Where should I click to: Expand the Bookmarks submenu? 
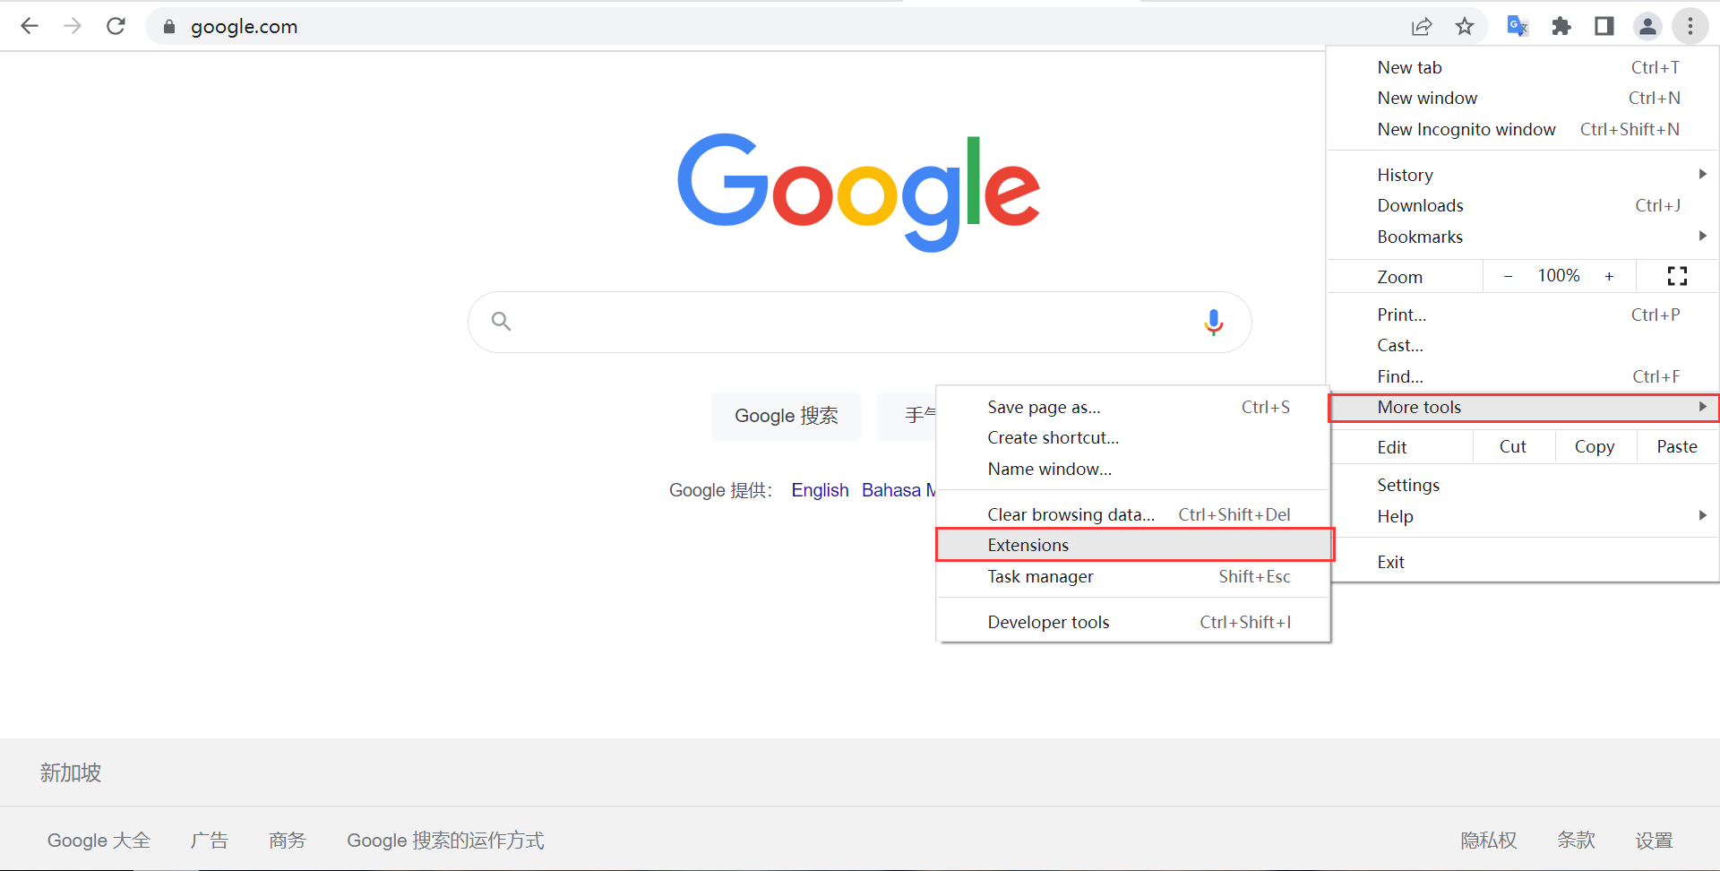pyautogui.click(x=1523, y=237)
